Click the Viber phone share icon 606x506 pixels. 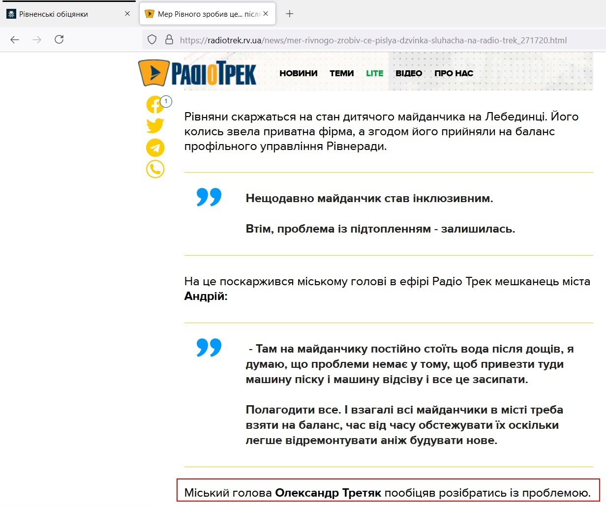click(x=155, y=169)
